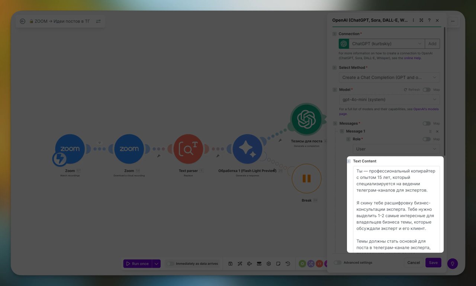The image size is (476, 286).
Task: Select the Zoom Download a cloud recording module
Action: (129, 149)
